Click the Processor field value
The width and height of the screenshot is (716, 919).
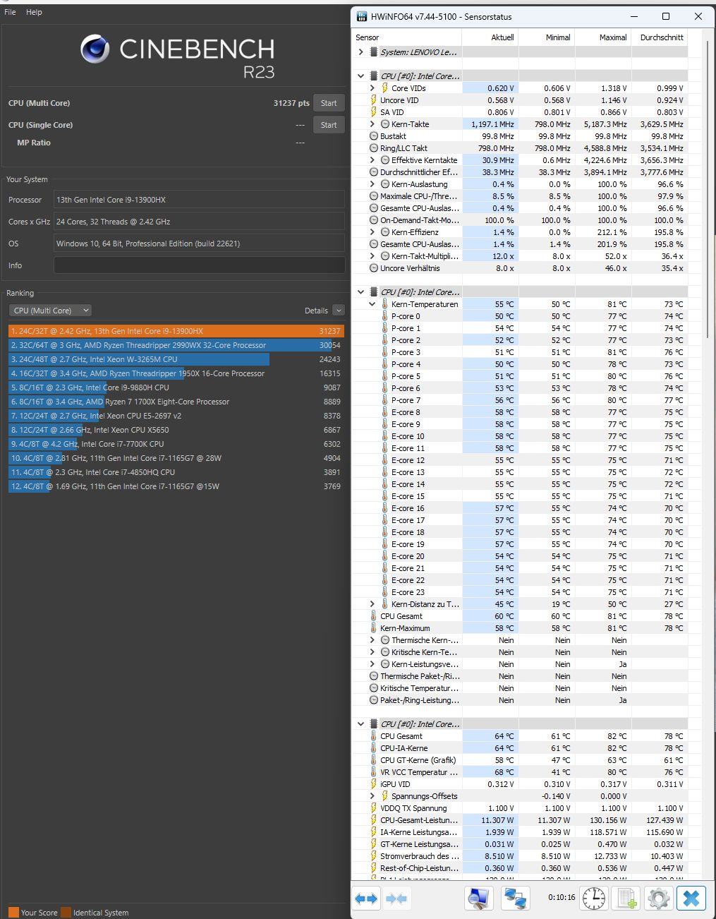200,200
